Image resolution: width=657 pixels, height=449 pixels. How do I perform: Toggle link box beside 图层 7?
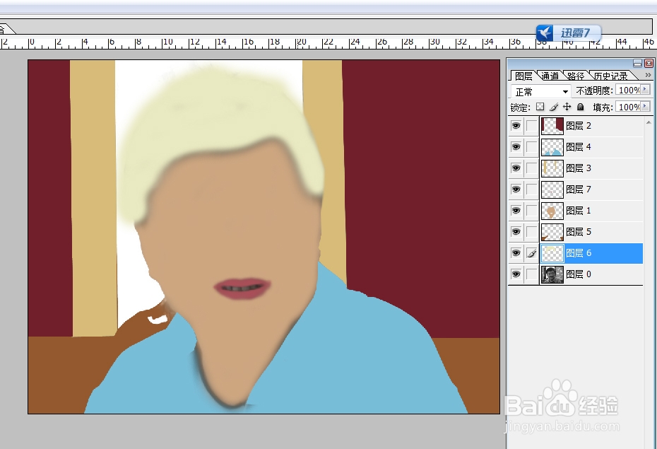pyautogui.click(x=531, y=189)
